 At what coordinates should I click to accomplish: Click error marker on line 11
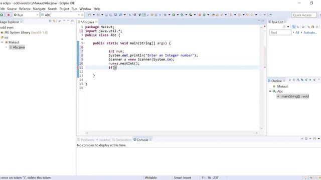point(78,67)
